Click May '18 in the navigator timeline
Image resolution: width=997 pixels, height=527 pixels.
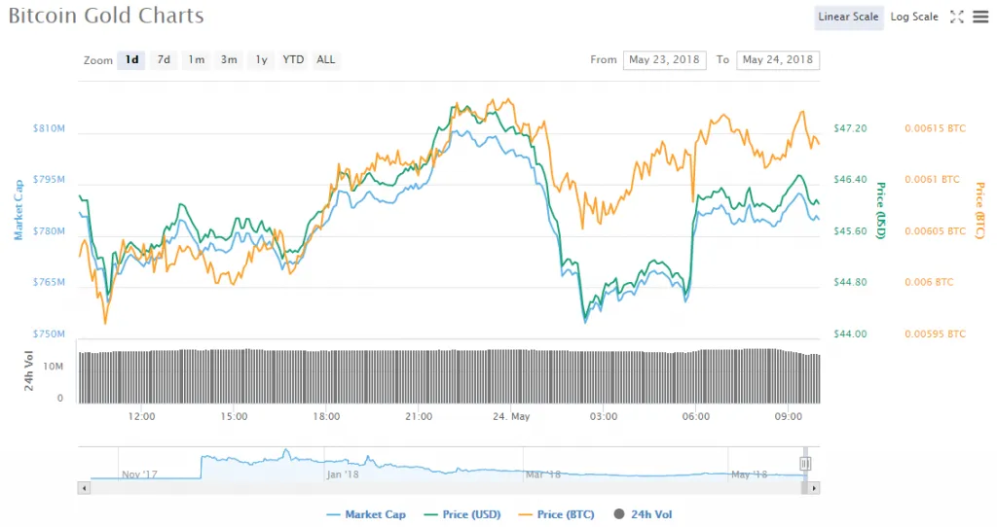tap(749, 474)
